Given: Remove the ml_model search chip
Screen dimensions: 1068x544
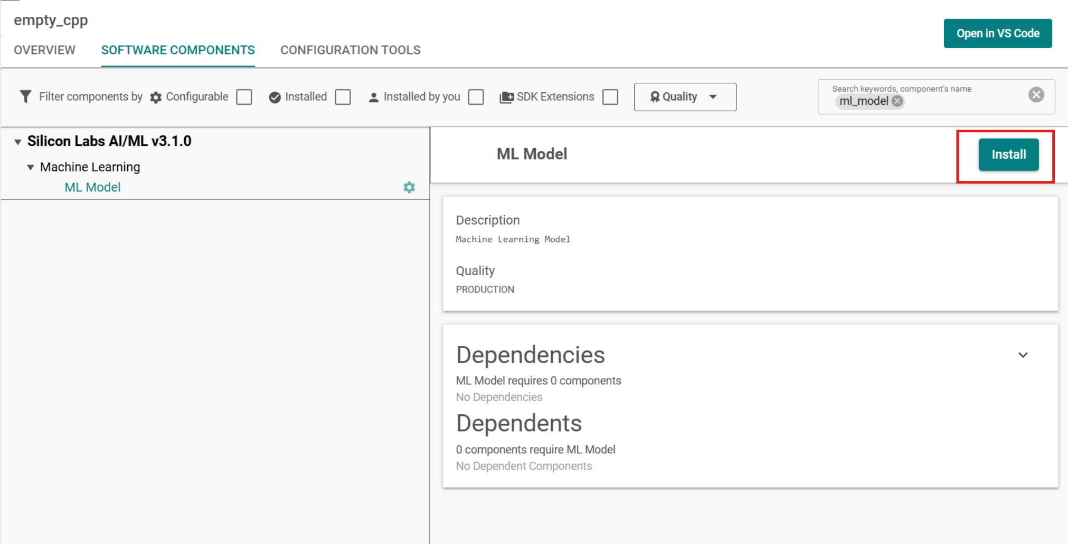Looking at the screenshot, I should coord(897,101).
